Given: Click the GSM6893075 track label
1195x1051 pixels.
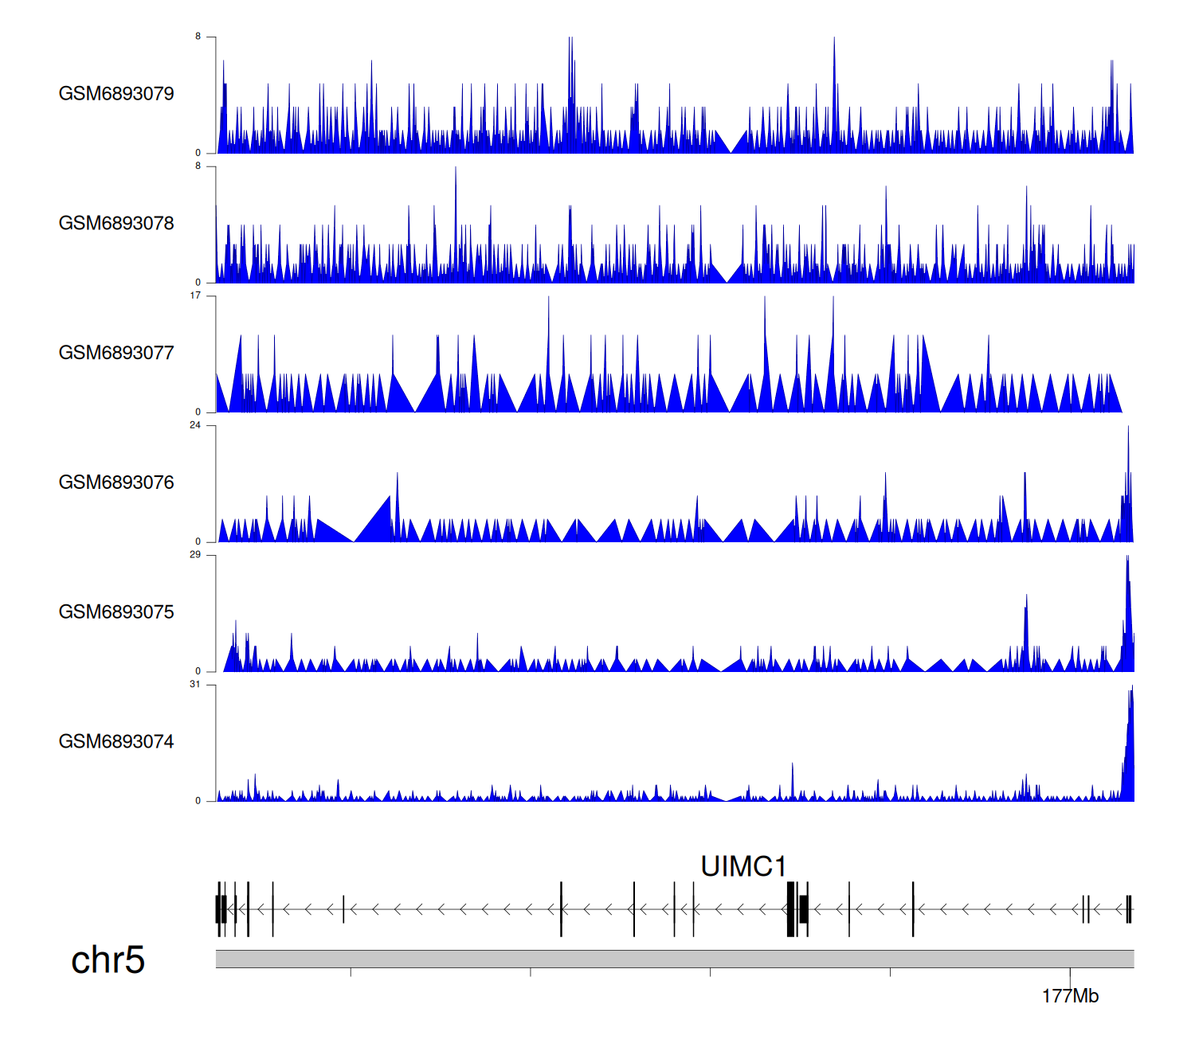Looking at the screenshot, I should (x=116, y=612).
